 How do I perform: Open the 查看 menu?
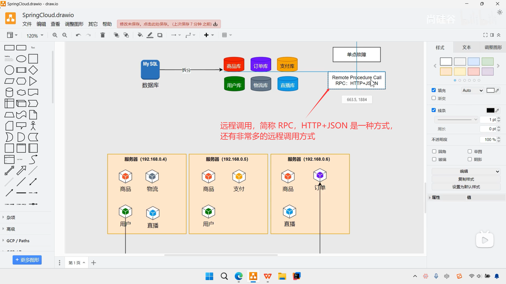coord(55,24)
